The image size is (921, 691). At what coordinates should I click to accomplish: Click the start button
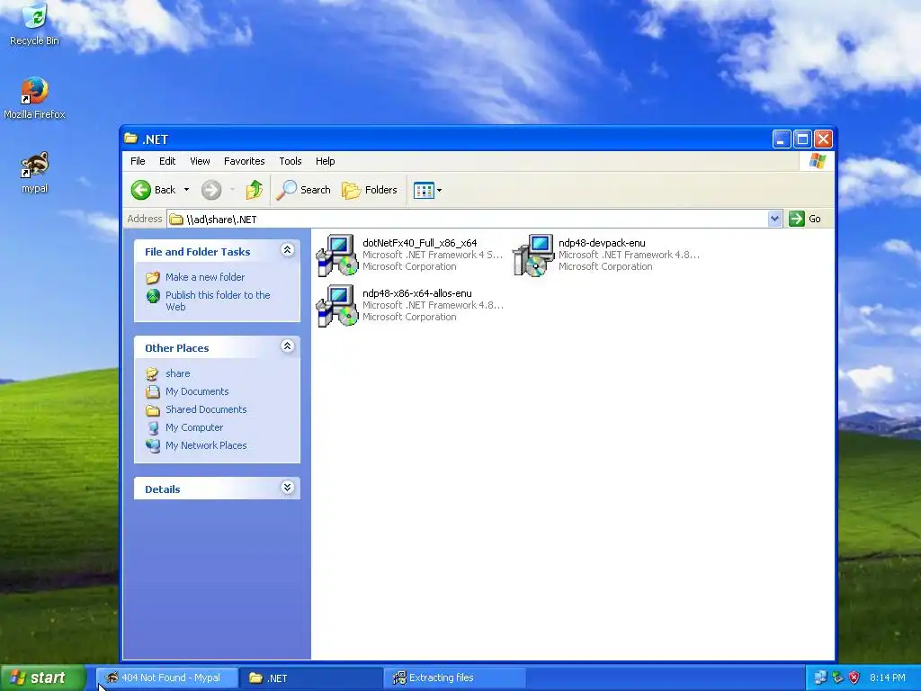click(43, 678)
